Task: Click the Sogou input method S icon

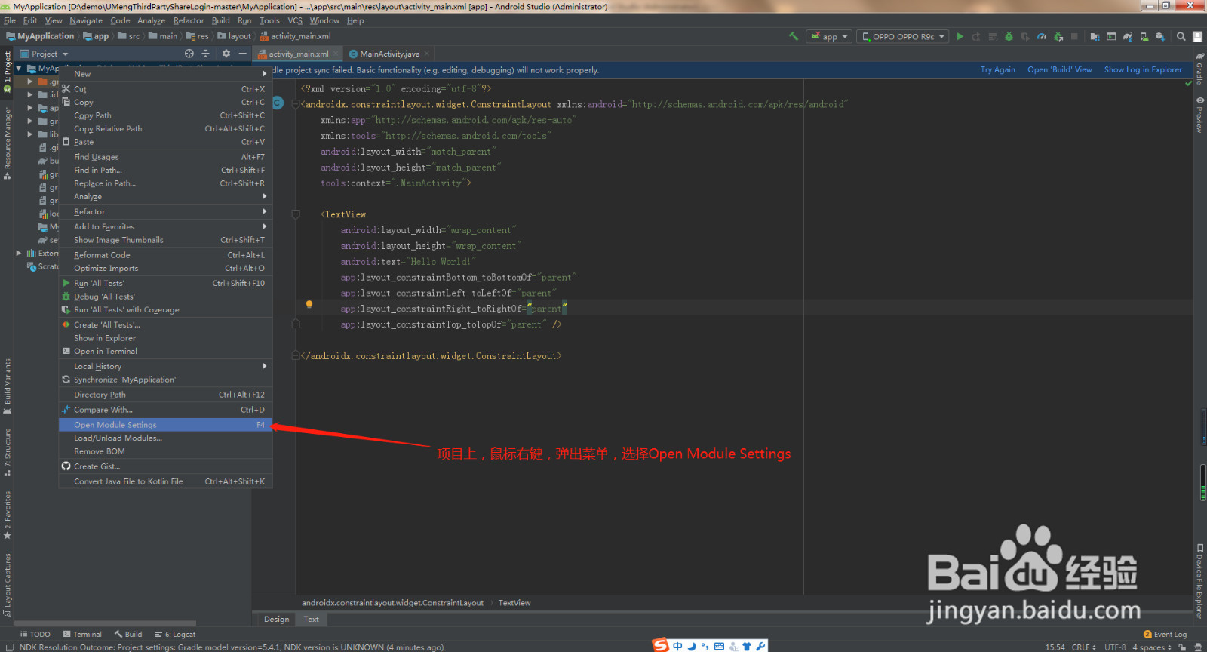Action: (661, 645)
